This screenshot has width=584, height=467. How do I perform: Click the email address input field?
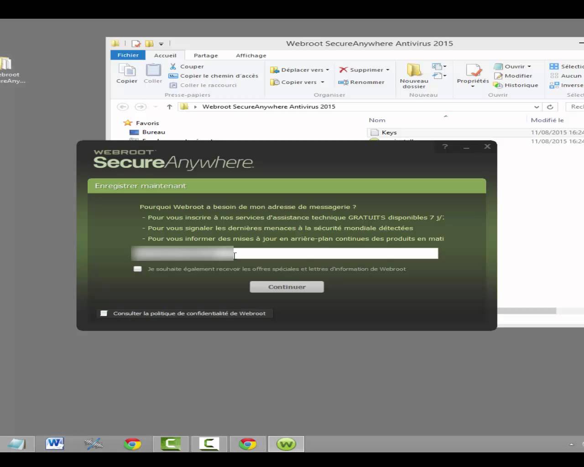coord(285,254)
